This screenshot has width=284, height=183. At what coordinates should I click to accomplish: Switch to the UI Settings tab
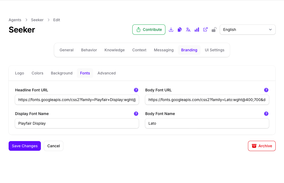(x=215, y=50)
